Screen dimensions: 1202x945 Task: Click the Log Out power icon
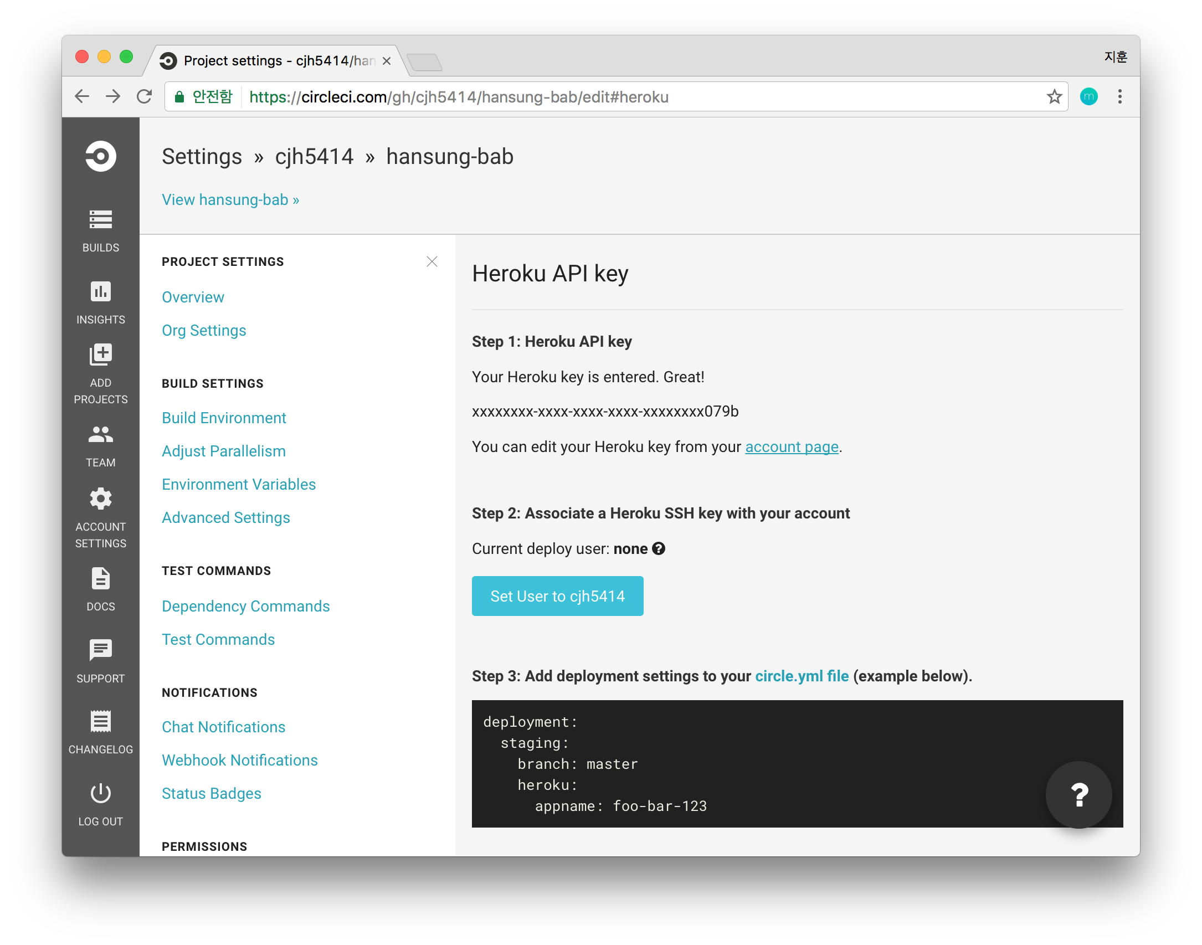tap(100, 793)
